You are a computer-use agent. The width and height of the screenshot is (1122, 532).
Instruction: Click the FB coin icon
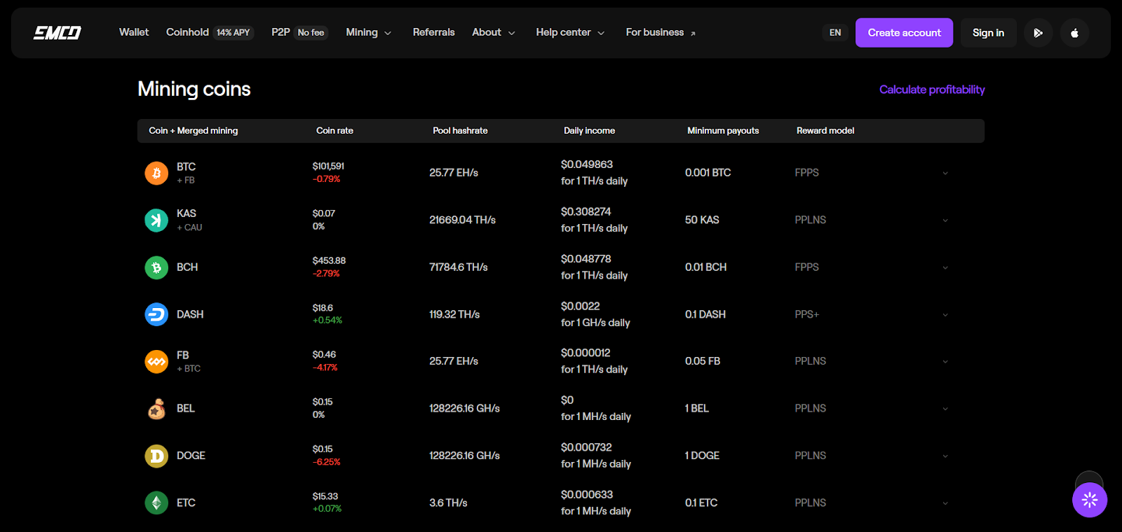[156, 361]
